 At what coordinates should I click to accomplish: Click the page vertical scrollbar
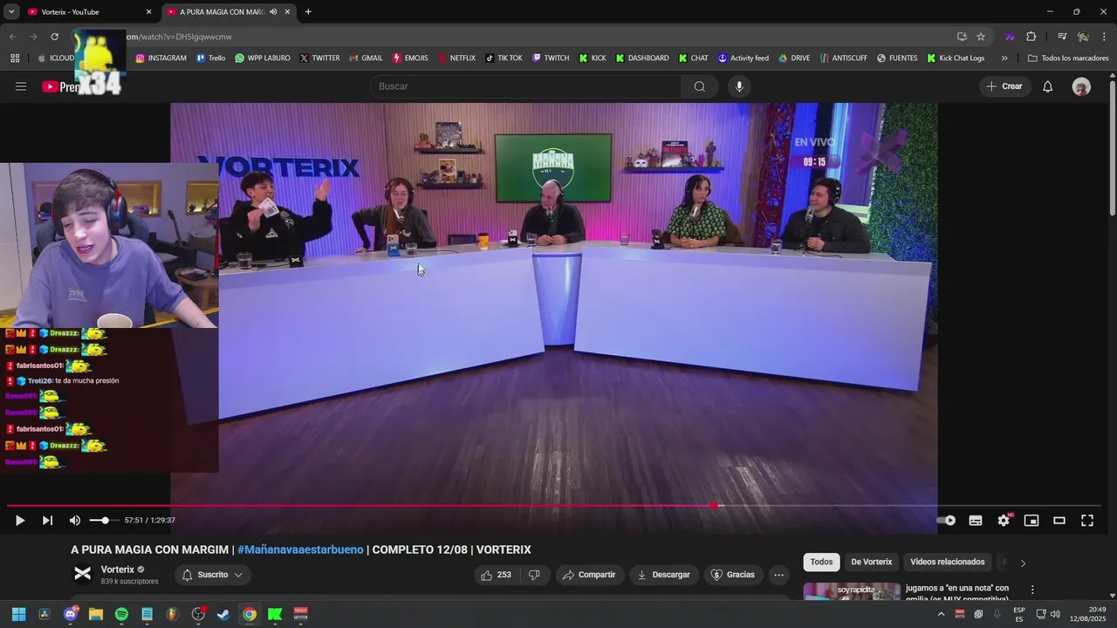pyautogui.click(x=1112, y=147)
